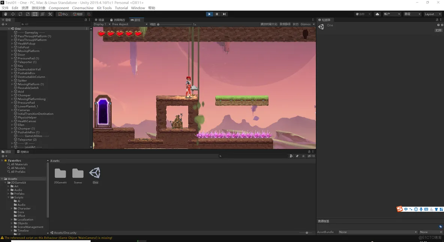Expand the Cameras object
The height and width of the screenshot is (242, 444).
point(12,110)
